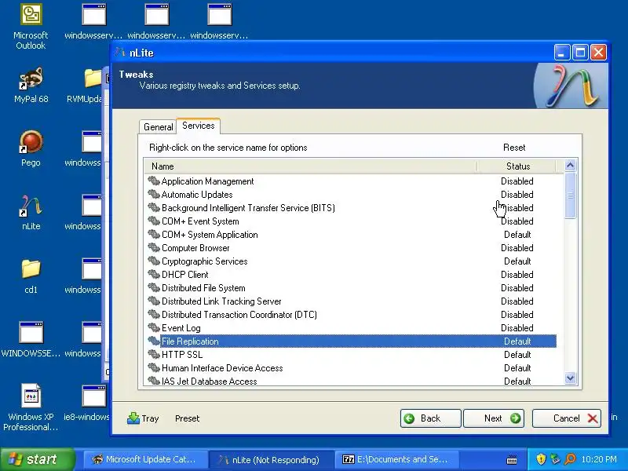Click the orange magnifier tray icon
This screenshot has height=471, width=628.
tap(570, 459)
